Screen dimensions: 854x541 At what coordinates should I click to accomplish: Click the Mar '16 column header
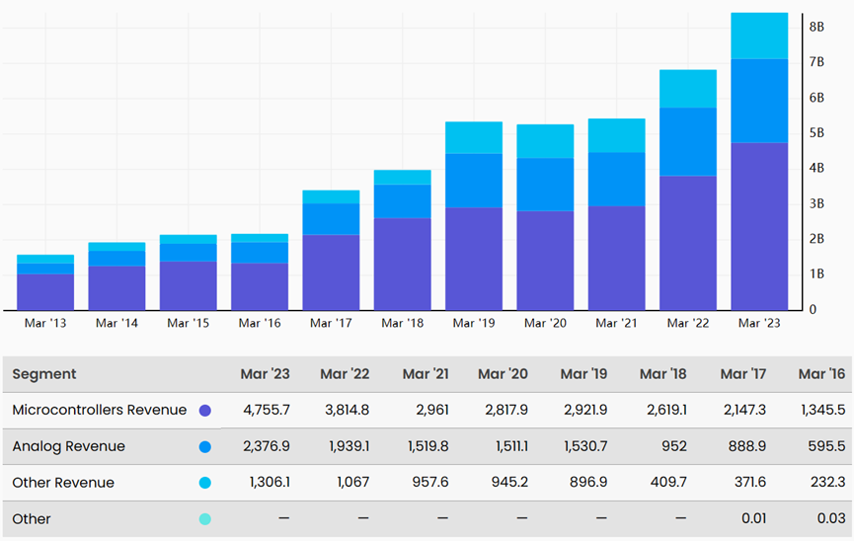821,374
